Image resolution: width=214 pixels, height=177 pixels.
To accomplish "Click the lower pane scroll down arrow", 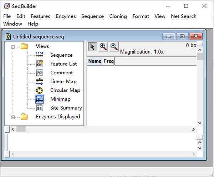I will [200, 148].
